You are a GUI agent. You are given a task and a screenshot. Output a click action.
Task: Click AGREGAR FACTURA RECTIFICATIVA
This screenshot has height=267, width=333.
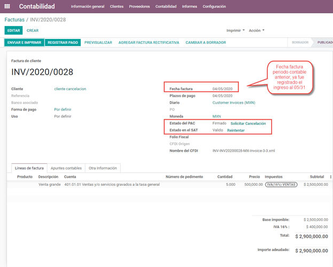148,42
